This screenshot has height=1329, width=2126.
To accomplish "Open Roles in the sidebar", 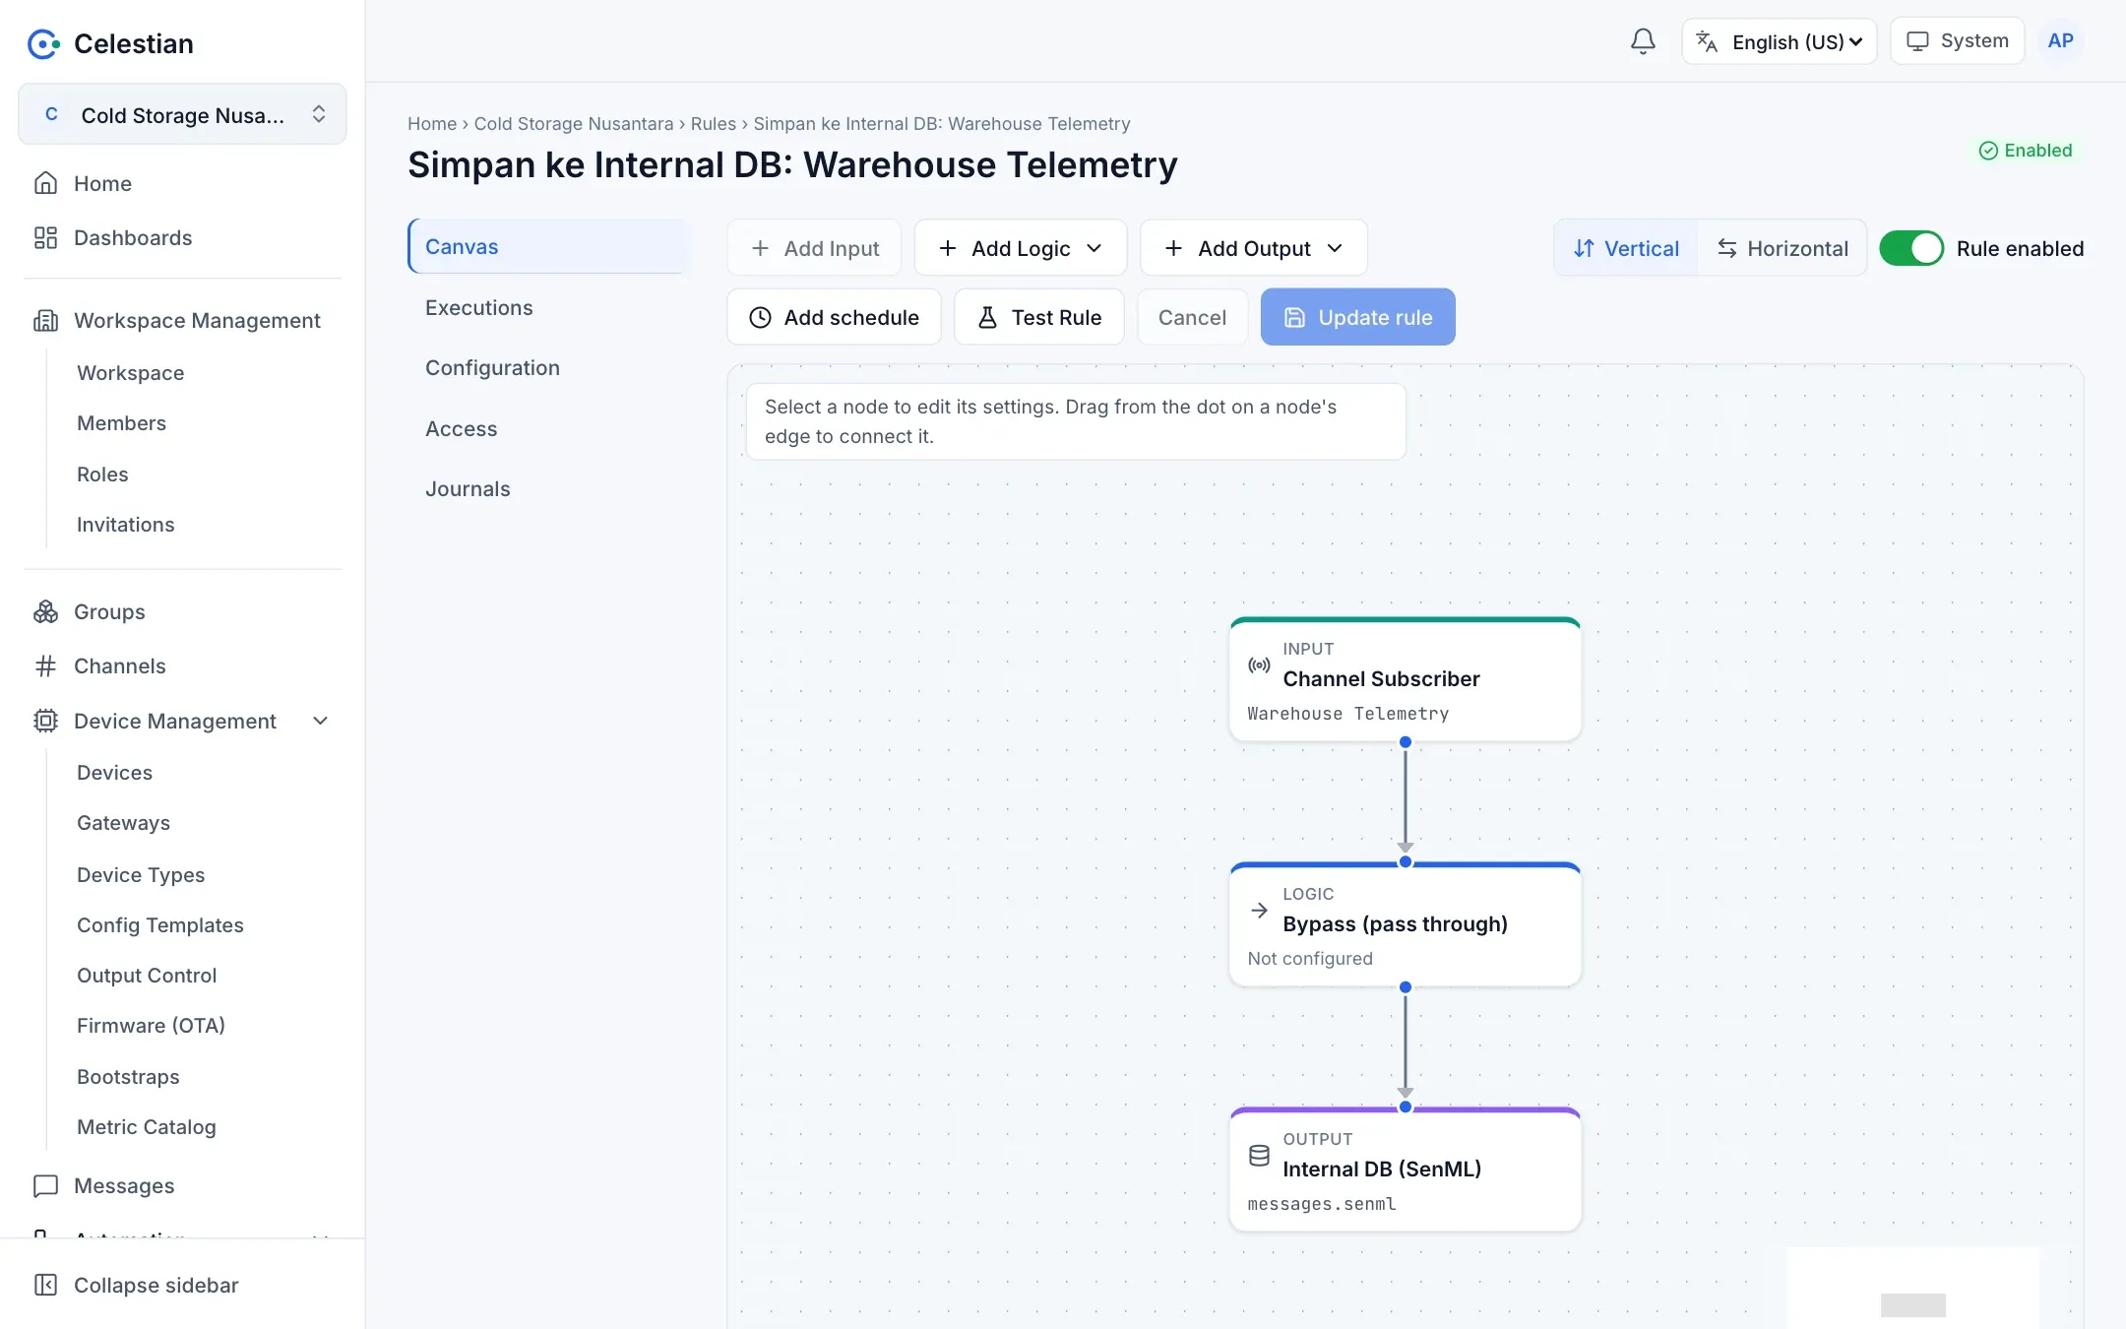I will 102,475.
